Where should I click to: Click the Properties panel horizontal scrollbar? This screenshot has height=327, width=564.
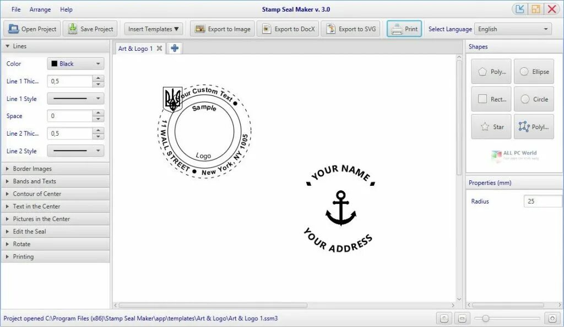point(508,305)
